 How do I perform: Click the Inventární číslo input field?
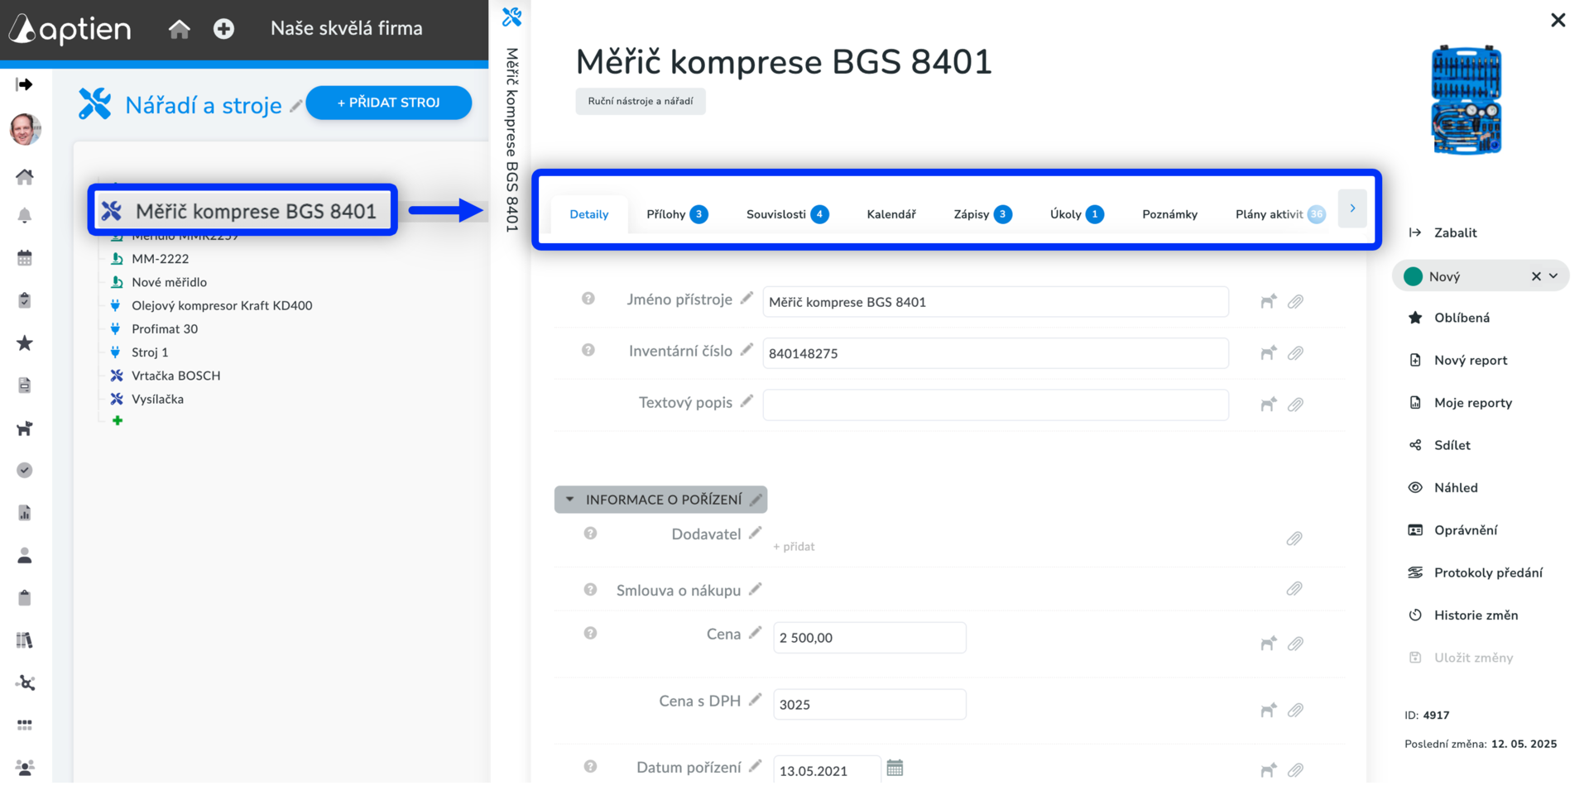(996, 353)
